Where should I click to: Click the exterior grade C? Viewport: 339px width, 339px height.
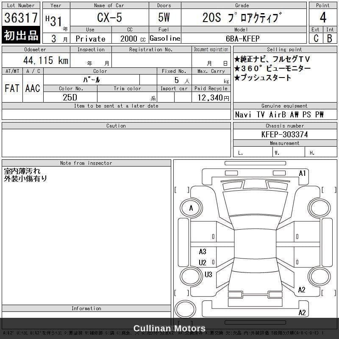316,39
